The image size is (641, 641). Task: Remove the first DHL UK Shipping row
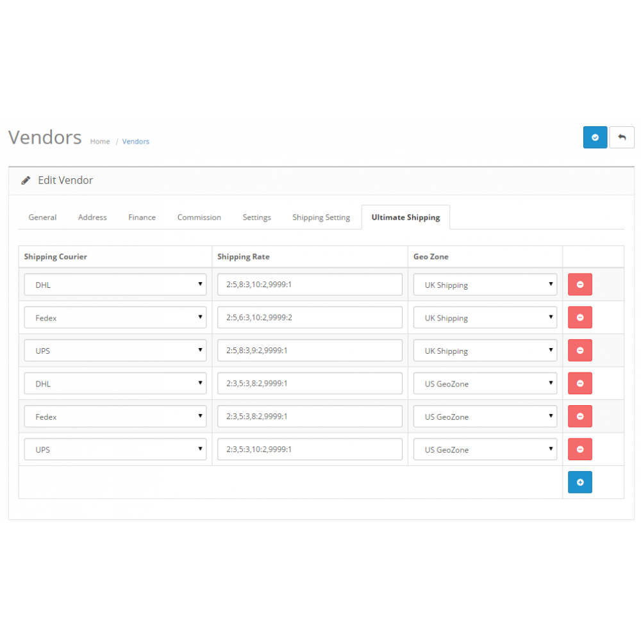click(x=579, y=284)
